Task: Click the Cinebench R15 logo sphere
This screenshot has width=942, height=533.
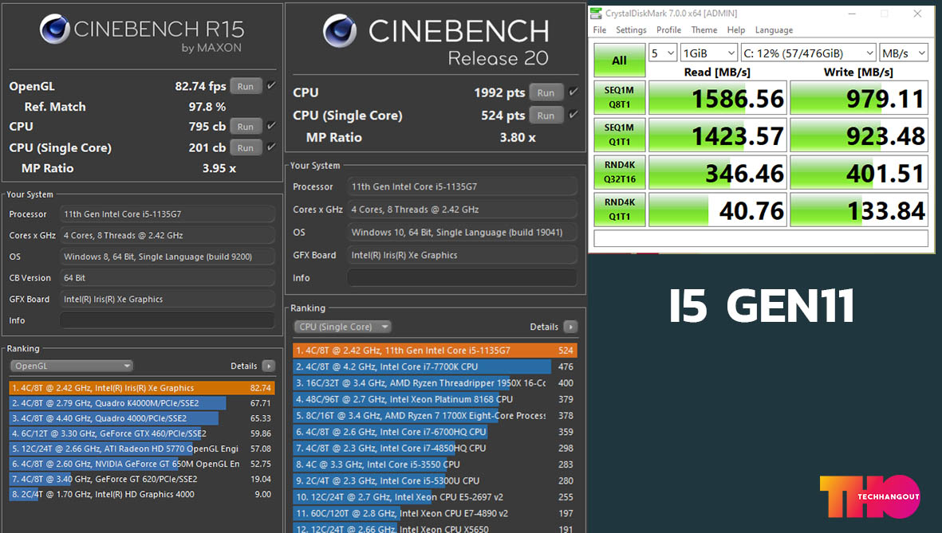Action: click(55, 29)
